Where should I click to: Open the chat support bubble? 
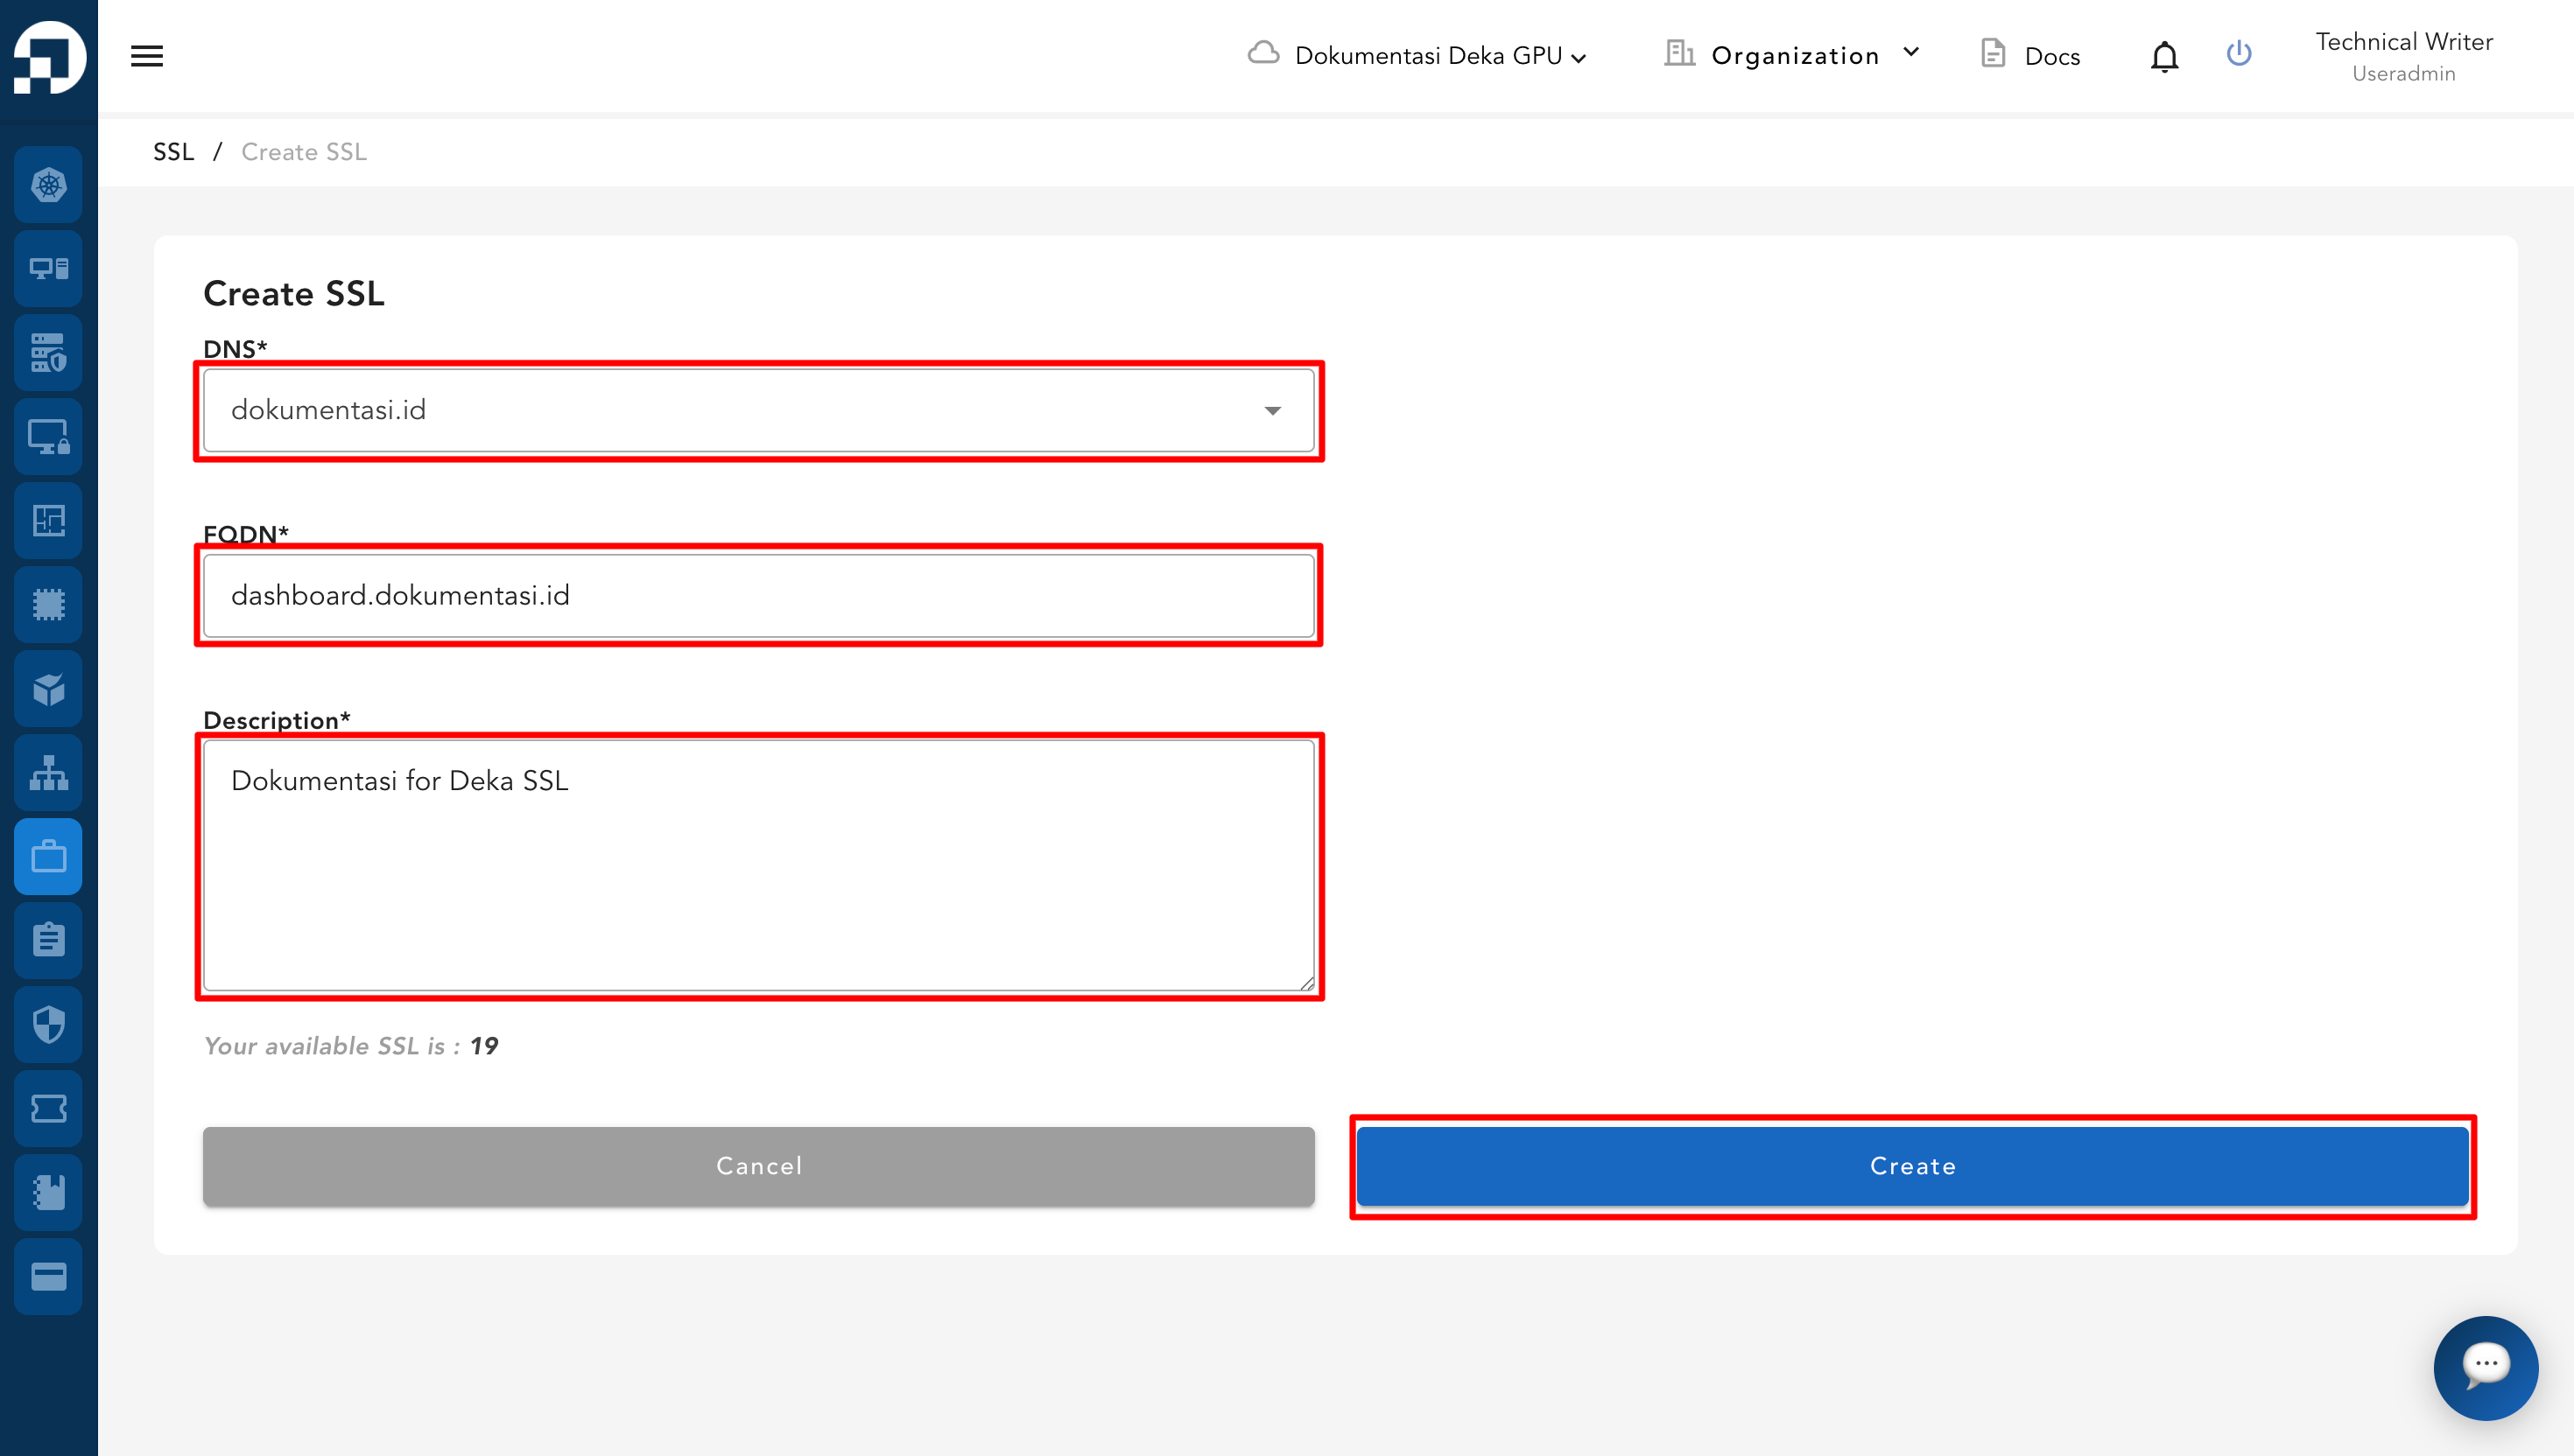tap(2485, 1367)
